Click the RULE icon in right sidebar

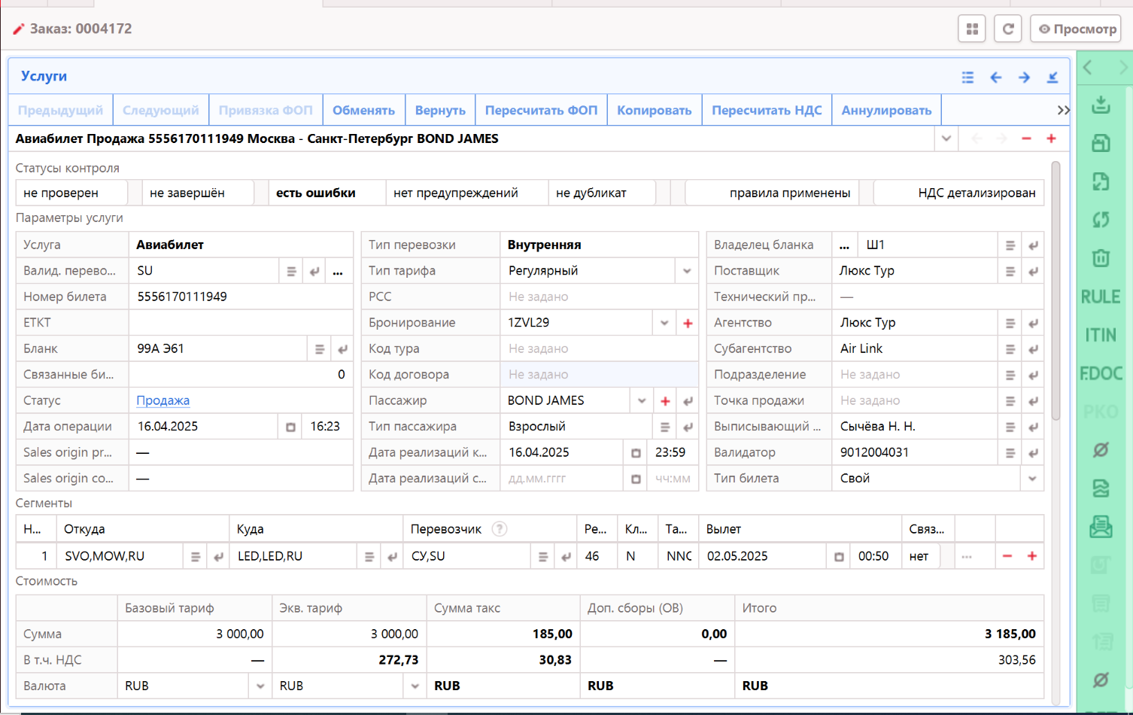tap(1101, 297)
